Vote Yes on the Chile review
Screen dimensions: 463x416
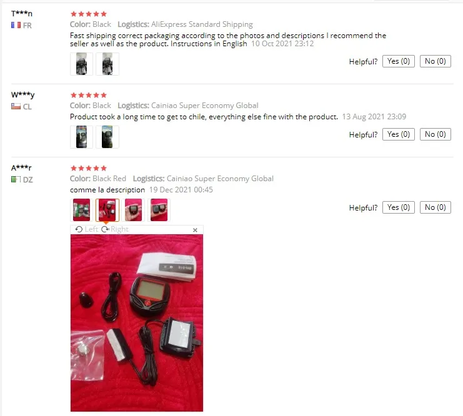click(x=399, y=134)
